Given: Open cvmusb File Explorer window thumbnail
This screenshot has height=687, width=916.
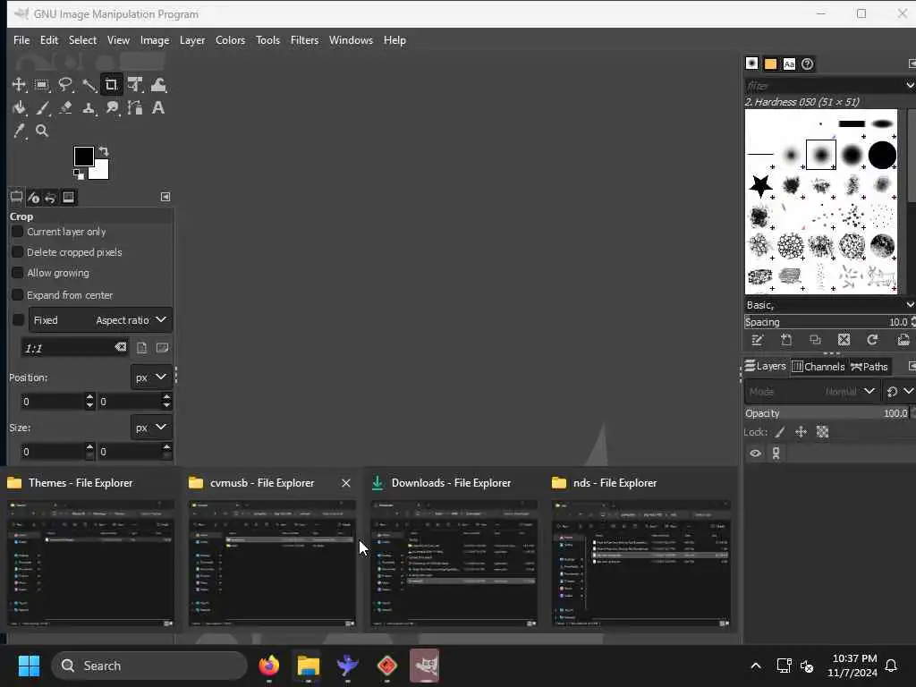Looking at the screenshot, I should coord(272,563).
